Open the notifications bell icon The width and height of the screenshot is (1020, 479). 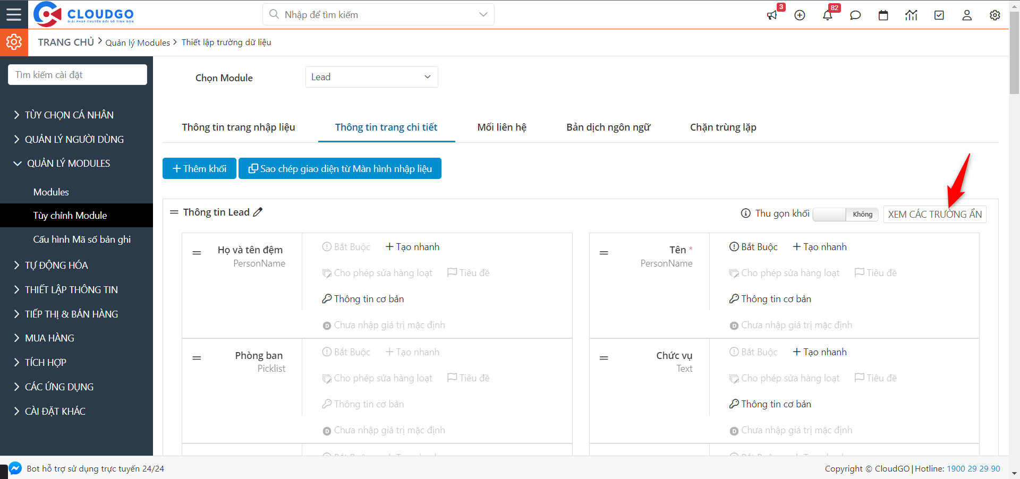[x=827, y=15]
